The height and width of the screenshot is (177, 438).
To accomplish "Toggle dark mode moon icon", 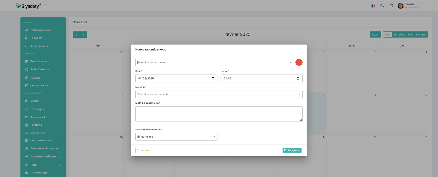I will [x=382, y=6].
